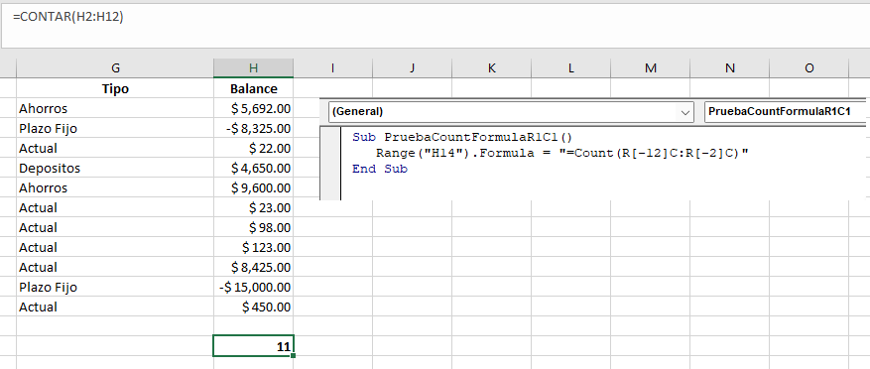Select column I header
Viewport: 870px width, 369px height.
333,68
